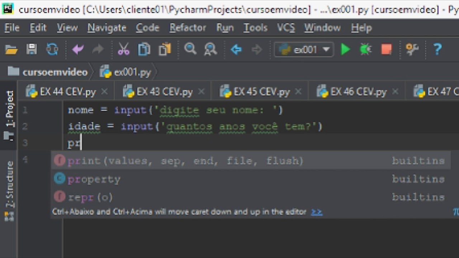Click cursoemvideo breadcrumb folder
The image size is (459, 258).
point(48,72)
